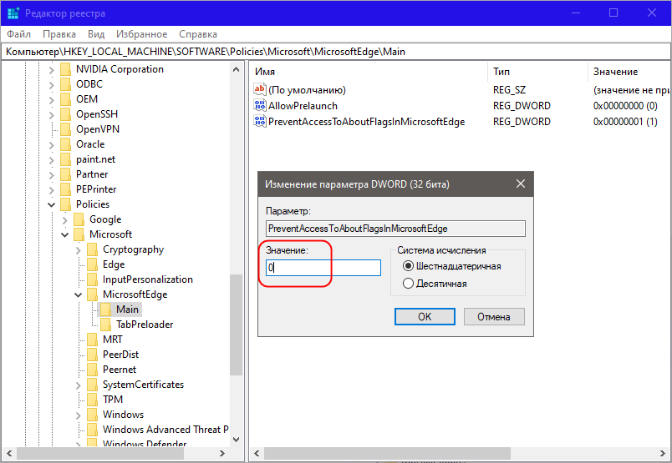Click the PeerDist folder icon
The height and width of the screenshot is (463, 672).
click(92, 355)
